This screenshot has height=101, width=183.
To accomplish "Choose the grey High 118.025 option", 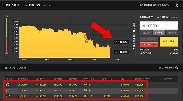I will (x=149, y=39).
